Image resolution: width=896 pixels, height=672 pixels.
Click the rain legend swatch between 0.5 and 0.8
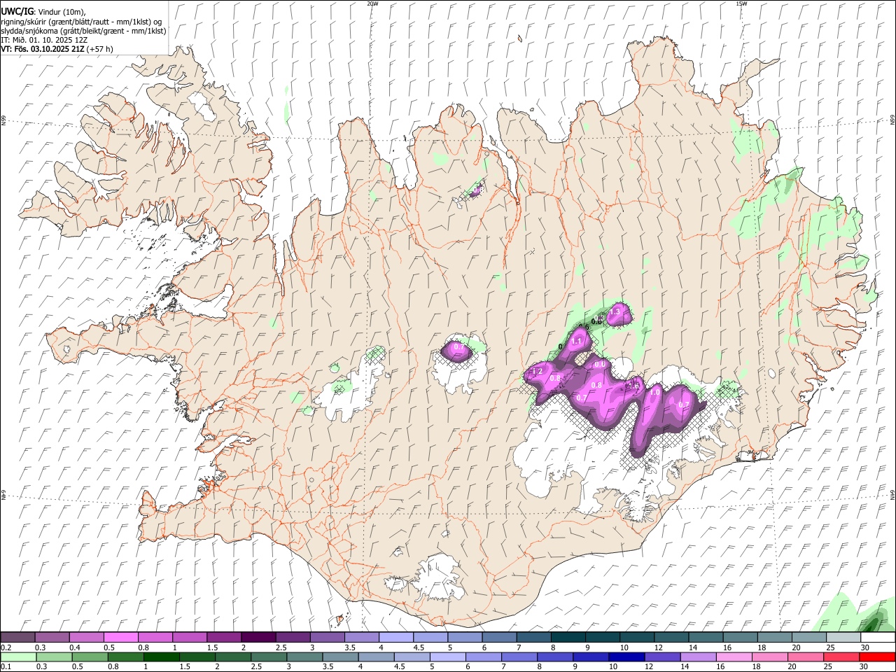point(90,657)
